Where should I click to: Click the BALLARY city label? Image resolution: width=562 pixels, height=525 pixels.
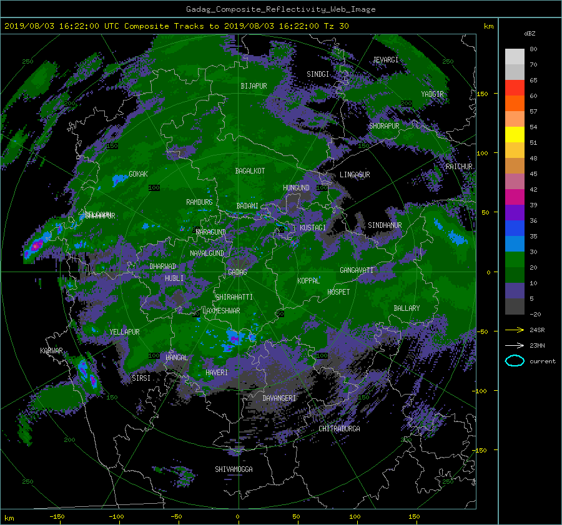coord(407,308)
